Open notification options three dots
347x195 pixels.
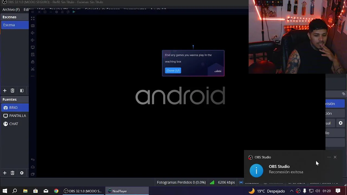tap(329, 157)
